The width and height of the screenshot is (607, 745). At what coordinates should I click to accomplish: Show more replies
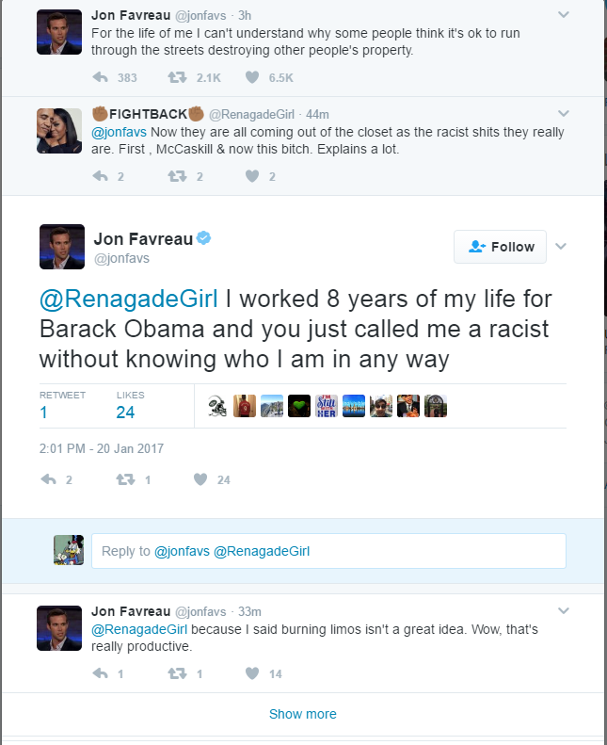click(303, 714)
